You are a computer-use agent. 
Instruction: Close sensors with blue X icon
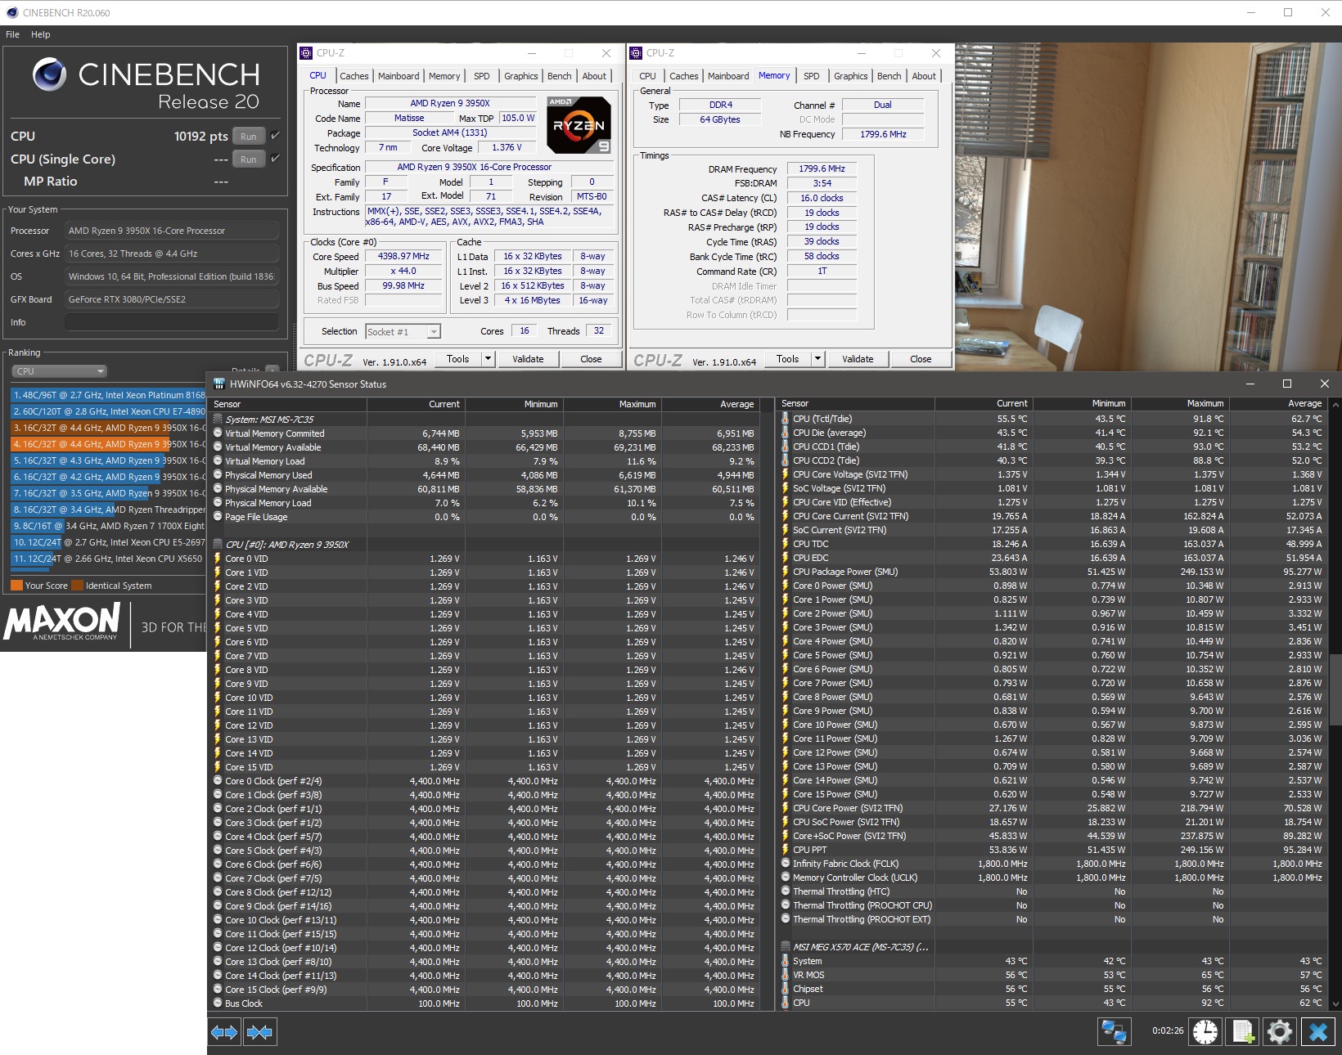[x=1318, y=1031]
